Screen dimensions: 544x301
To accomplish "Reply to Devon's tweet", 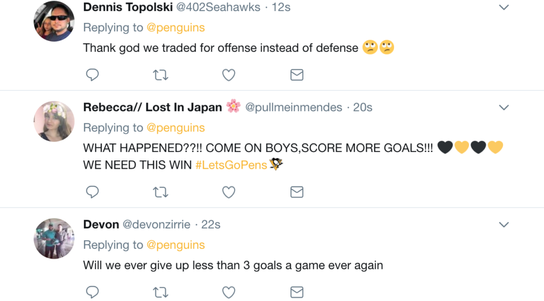I will pyautogui.click(x=92, y=292).
